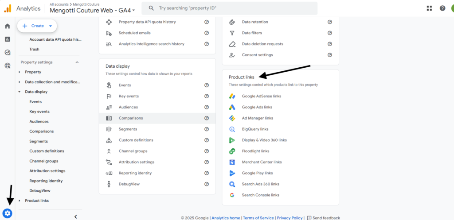Click the Privacy Policy footer link
The image size is (454, 220).
(x=290, y=218)
